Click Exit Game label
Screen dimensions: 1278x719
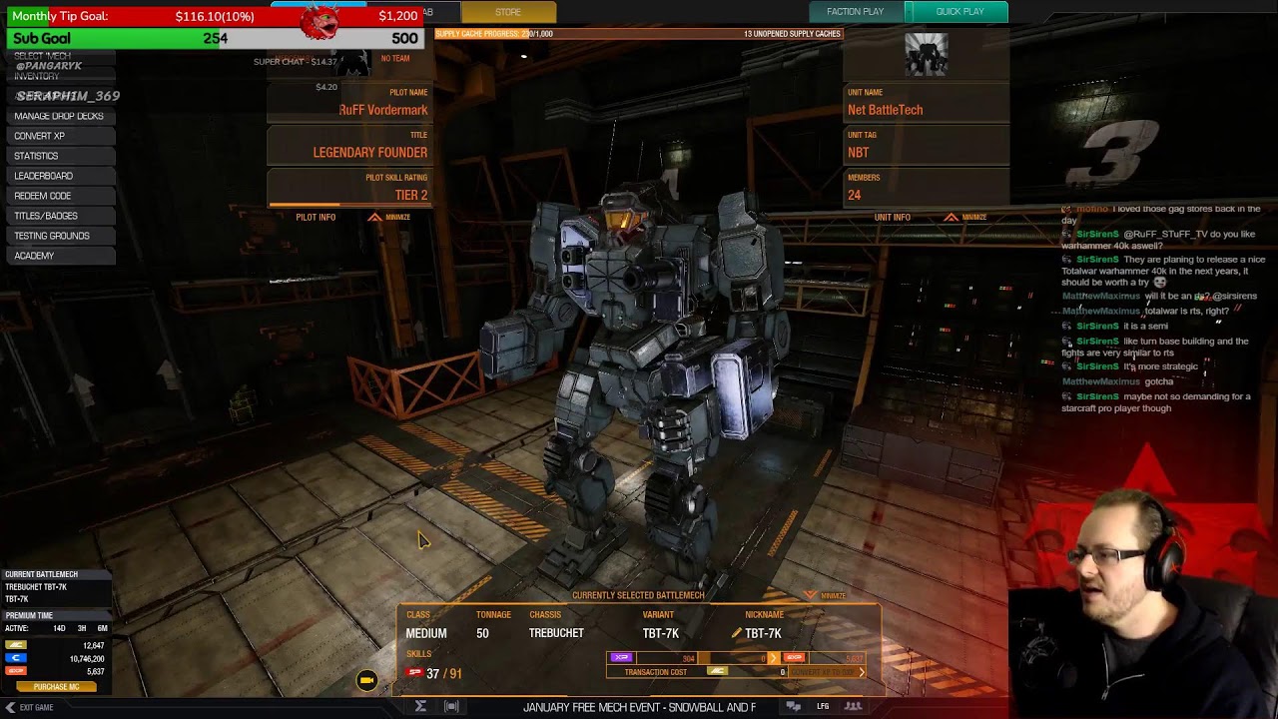click(x=36, y=707)
